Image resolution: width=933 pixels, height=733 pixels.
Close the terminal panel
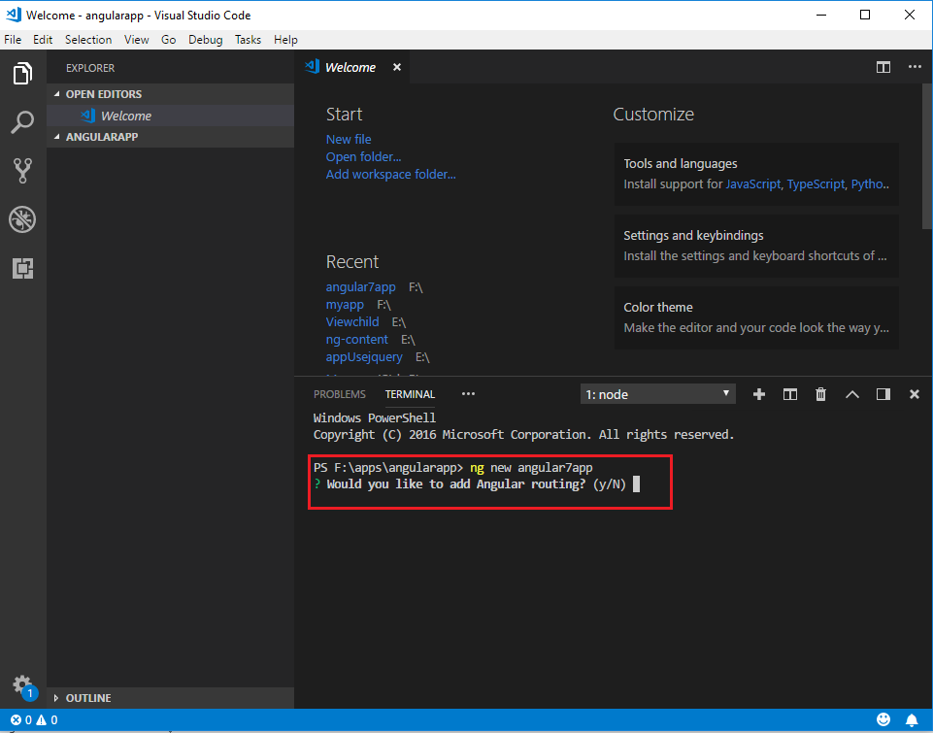point(915,394)
